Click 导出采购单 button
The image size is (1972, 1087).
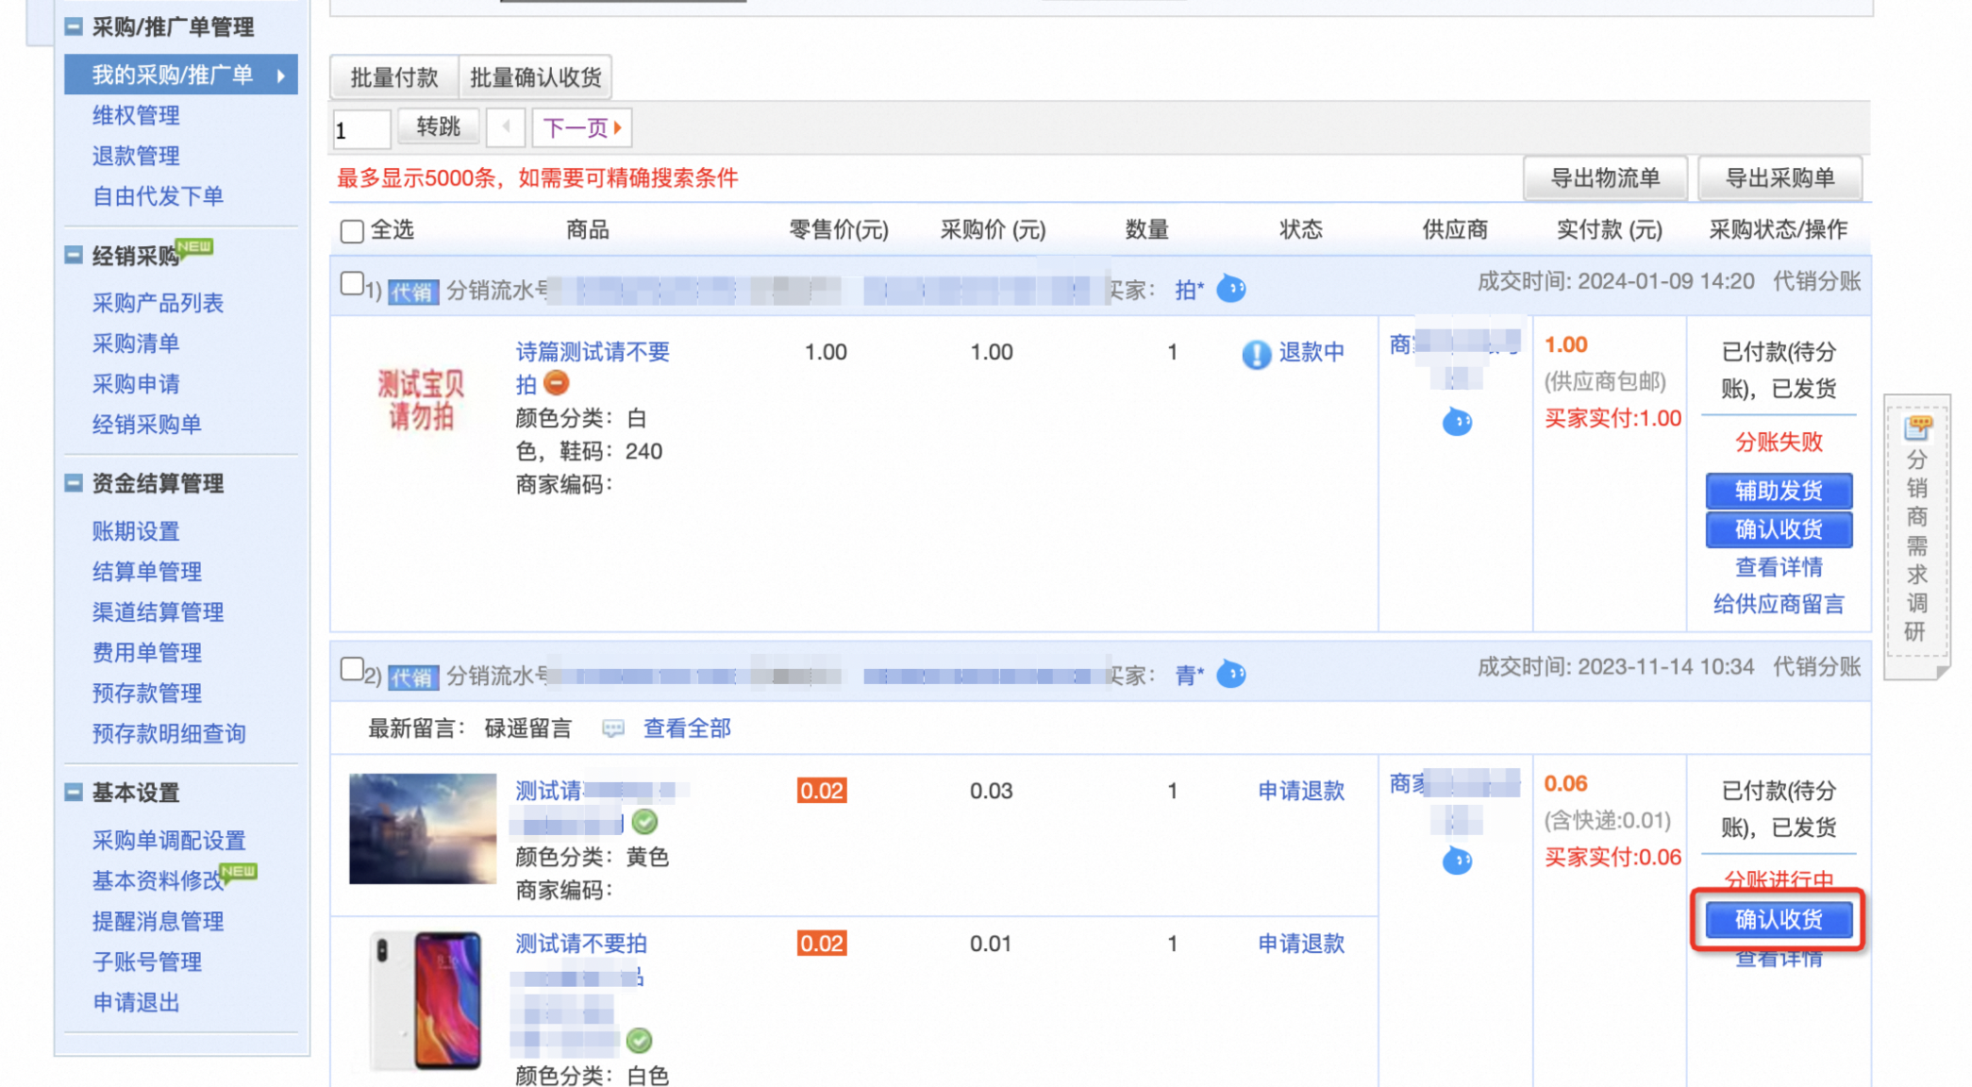click(1780, 178)
